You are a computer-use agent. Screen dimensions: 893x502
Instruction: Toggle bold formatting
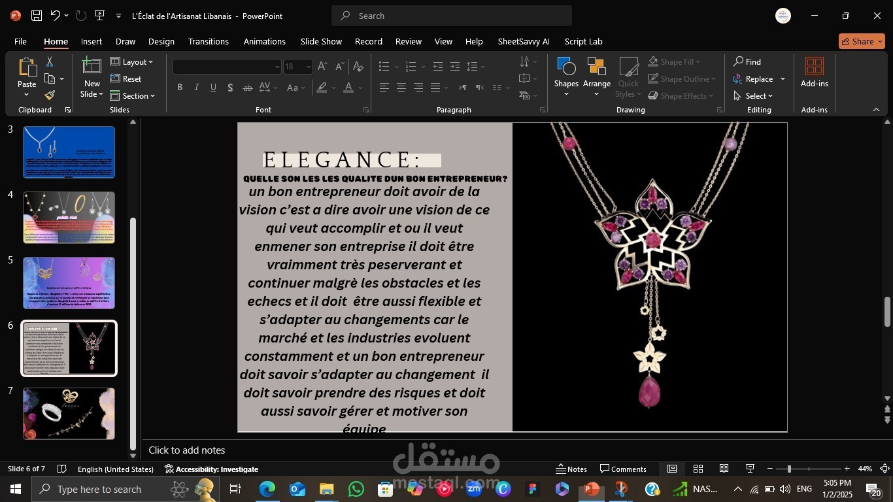point(180,88)
